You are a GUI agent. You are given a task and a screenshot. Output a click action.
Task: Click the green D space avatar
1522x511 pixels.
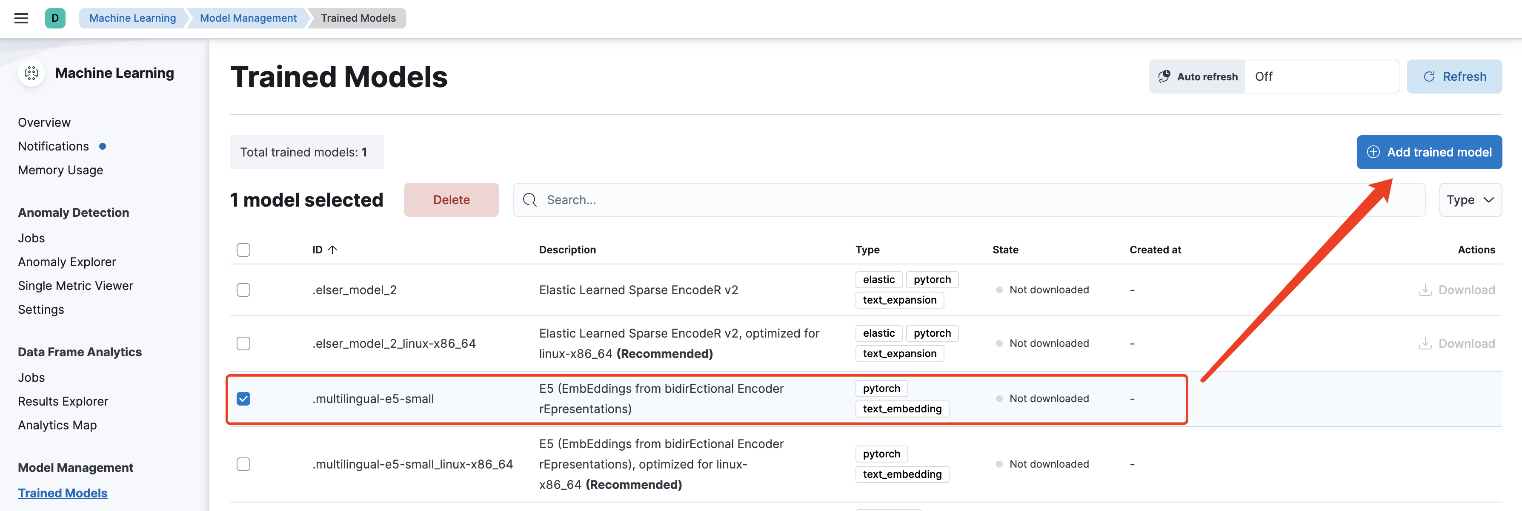click(x=55, y=18)
